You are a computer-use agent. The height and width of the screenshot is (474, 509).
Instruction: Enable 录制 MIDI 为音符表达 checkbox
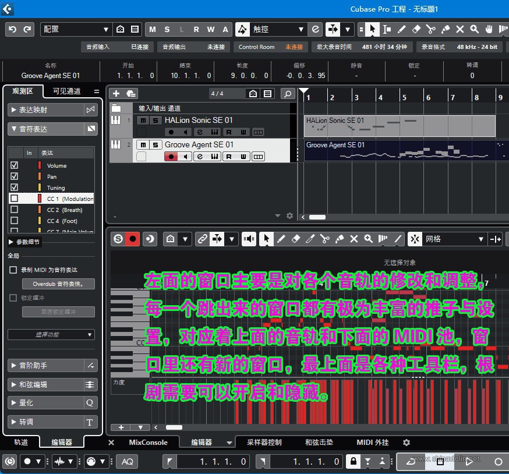(13, 270)
